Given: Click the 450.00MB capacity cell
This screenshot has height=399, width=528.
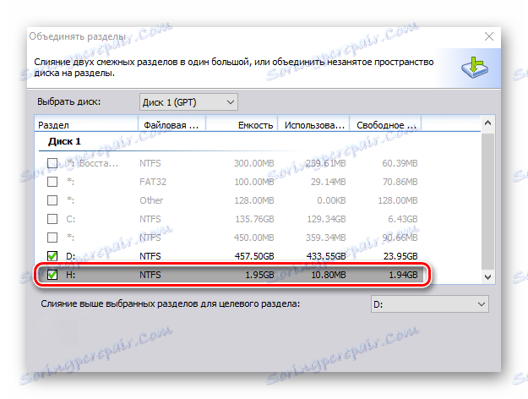Looking at the screenshot, I should [254, 238].
